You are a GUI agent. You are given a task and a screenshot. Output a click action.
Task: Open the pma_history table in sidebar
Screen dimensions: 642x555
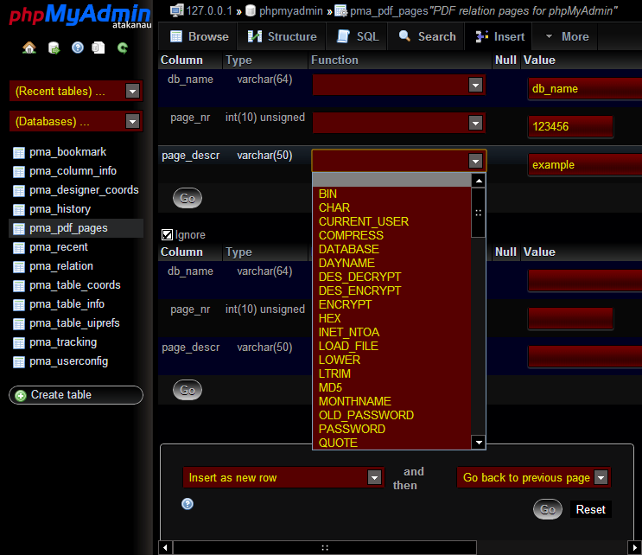point(60,209)
